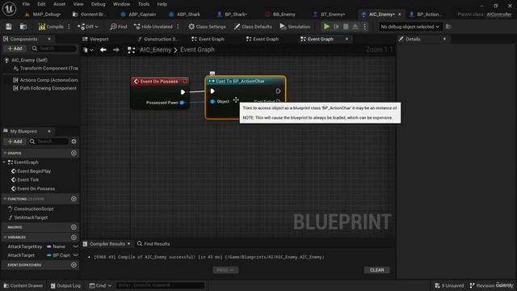Open the Browse to asset icon

coord(23,27)
